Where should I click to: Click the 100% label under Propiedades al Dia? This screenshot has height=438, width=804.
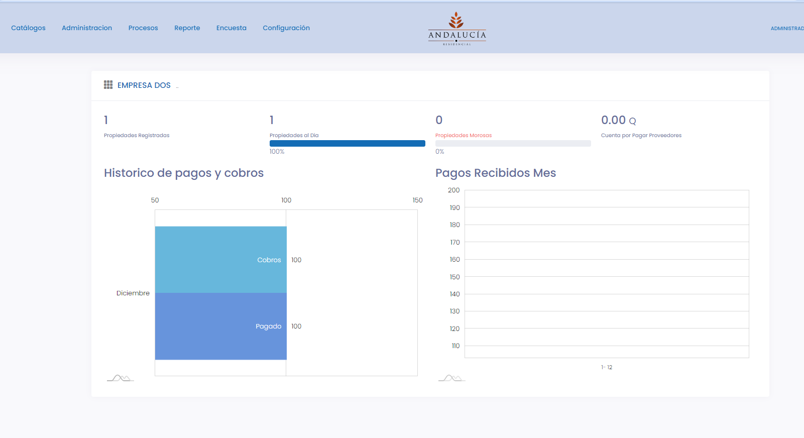click(x=277, y=152)
